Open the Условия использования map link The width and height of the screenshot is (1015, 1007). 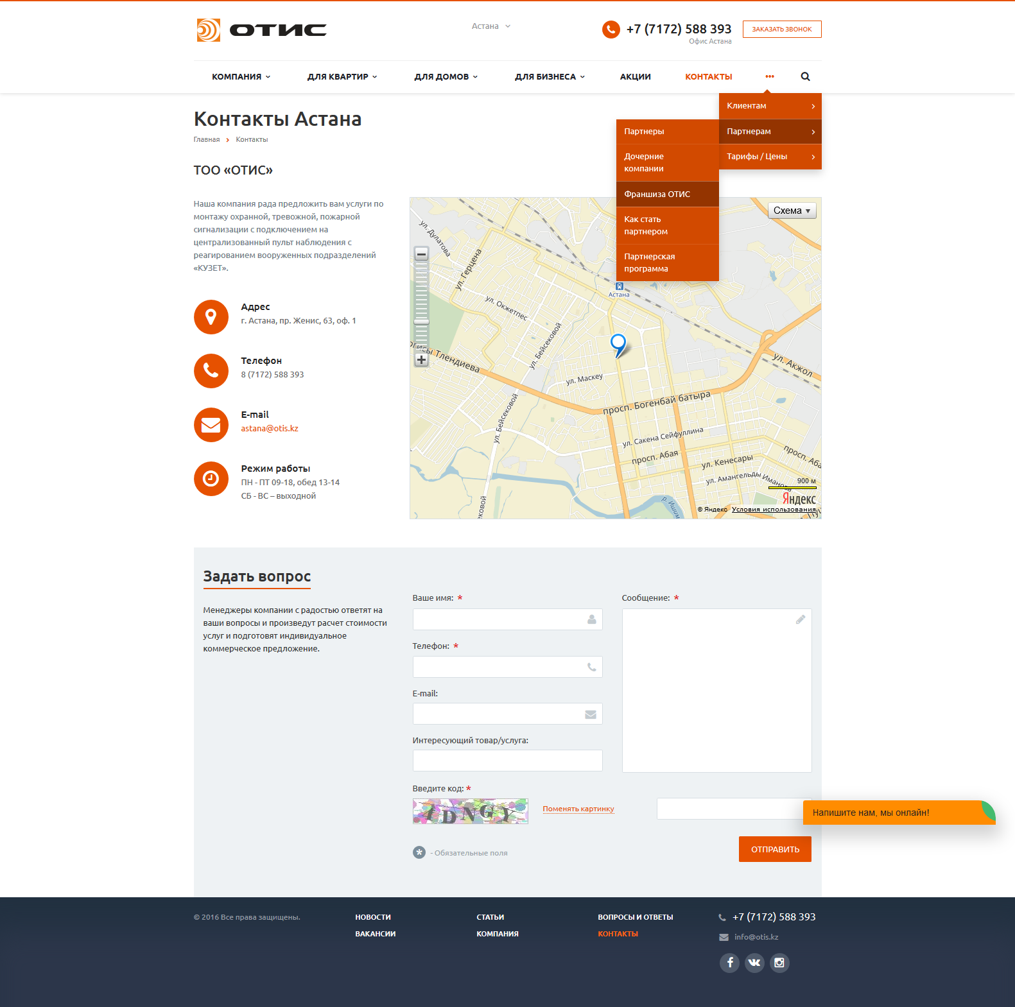pyautogui.click(x=774, y=510)
